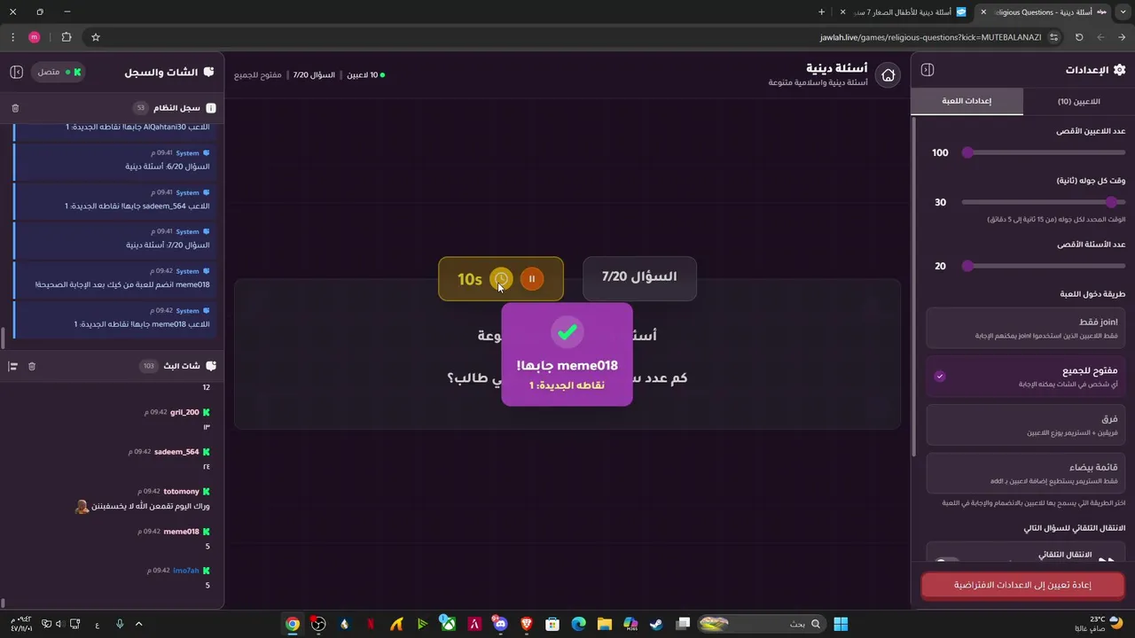Open site information icon in address bar
The height and width of the screenshot is (638, 1135).
tap(1053, 37)
